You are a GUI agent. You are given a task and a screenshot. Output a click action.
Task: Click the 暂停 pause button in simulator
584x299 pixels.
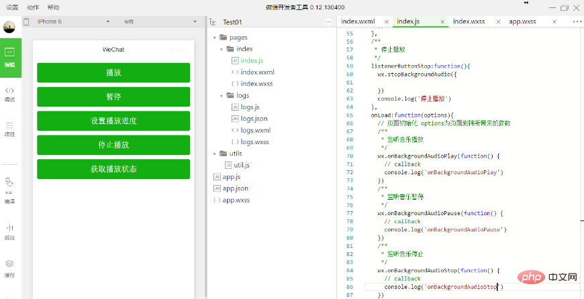tap(113, 97)
